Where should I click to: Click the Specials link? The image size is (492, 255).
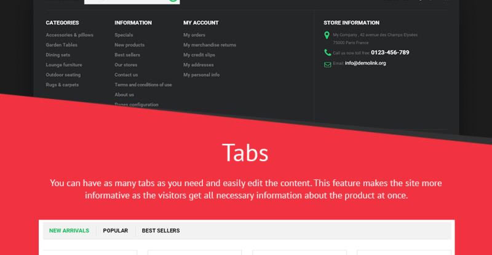pos(124,35)
